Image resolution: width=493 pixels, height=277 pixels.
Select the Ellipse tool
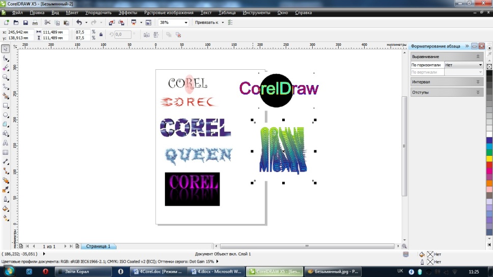(5, 115)
